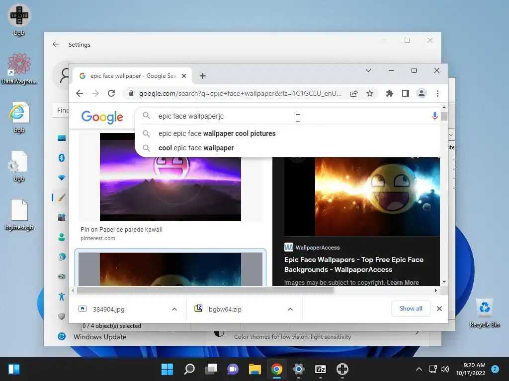
Task: Click the Google logo
Action: click(102, 117)
